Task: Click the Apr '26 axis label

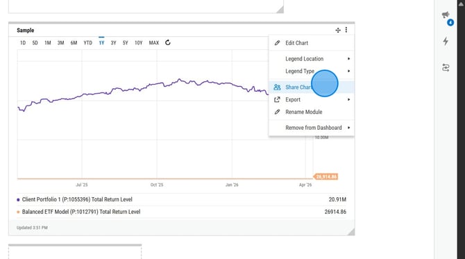Action: [305, 185]
